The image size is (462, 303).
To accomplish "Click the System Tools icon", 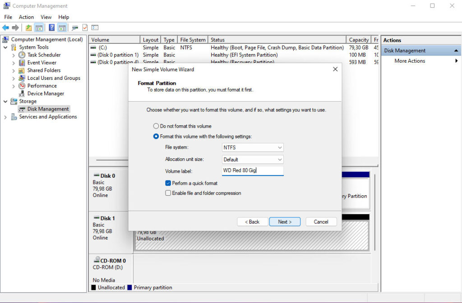I will pyautogui.click(x=14, y=47).
